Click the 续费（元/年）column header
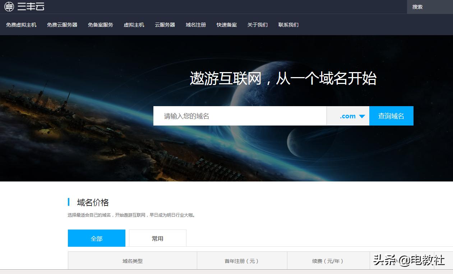Screen dimensions: 453x274 (x=328, y=261)
